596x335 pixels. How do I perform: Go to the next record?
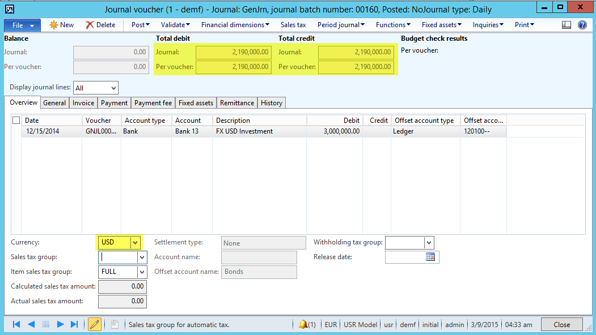pos(60,324)
